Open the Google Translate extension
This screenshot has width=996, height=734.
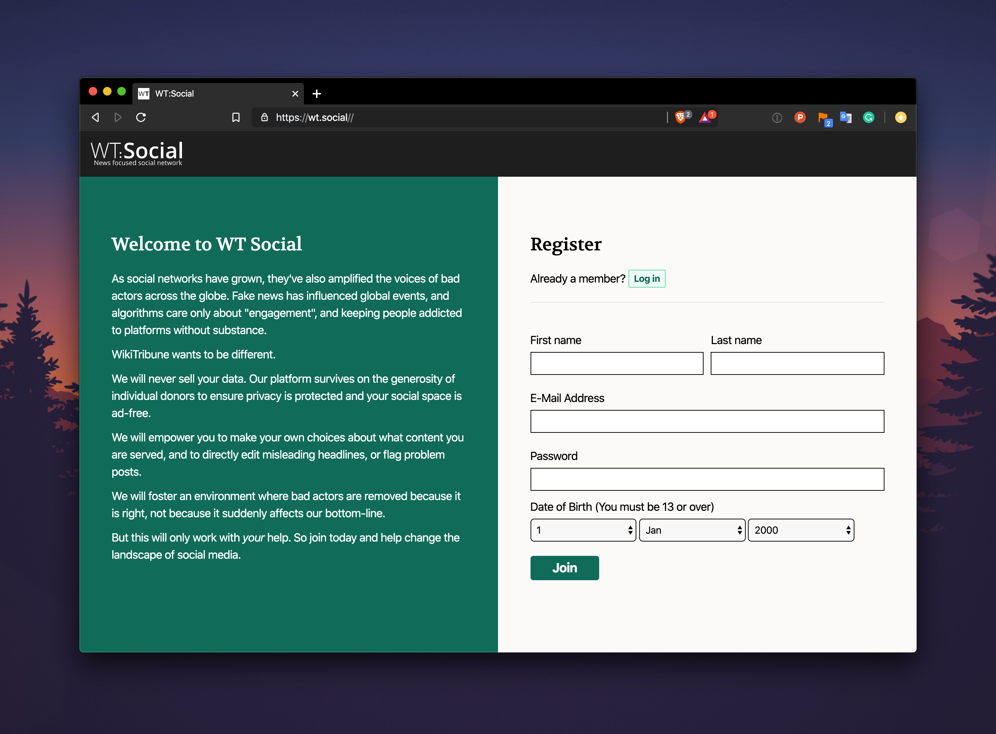[845, 117]
